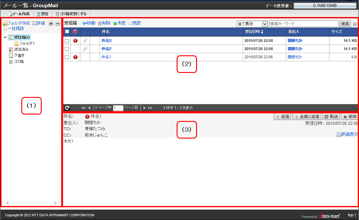
Task: Sort by 差出人 column header
Action: coord(294,32)
